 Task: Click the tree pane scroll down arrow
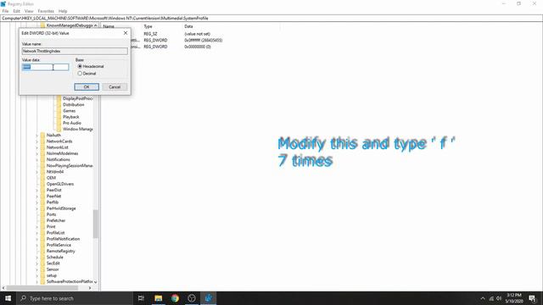tap(96, 282)
